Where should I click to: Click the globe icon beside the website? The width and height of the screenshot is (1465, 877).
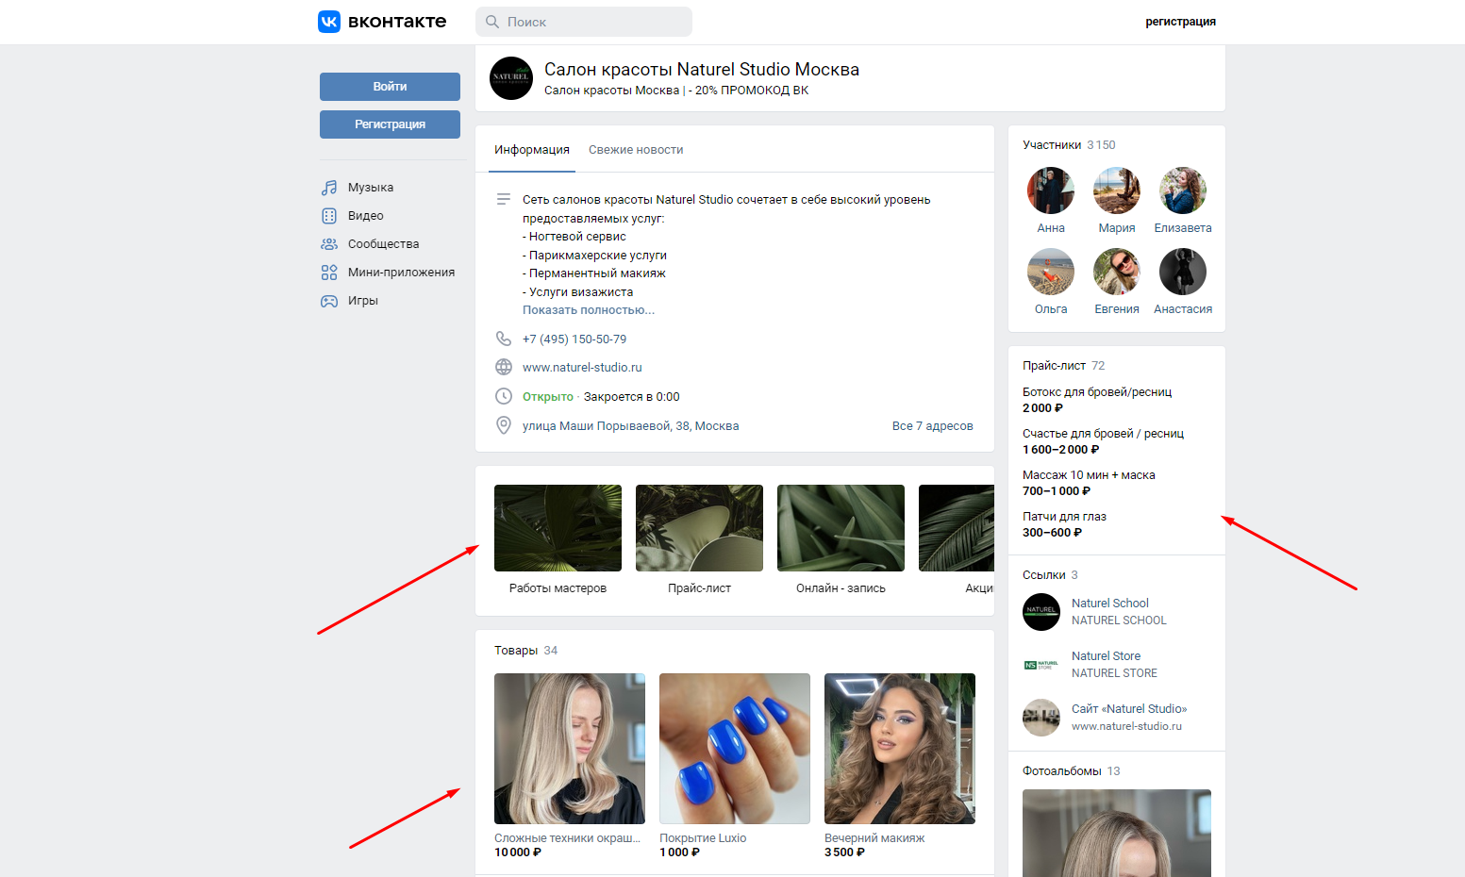[504, 367]
